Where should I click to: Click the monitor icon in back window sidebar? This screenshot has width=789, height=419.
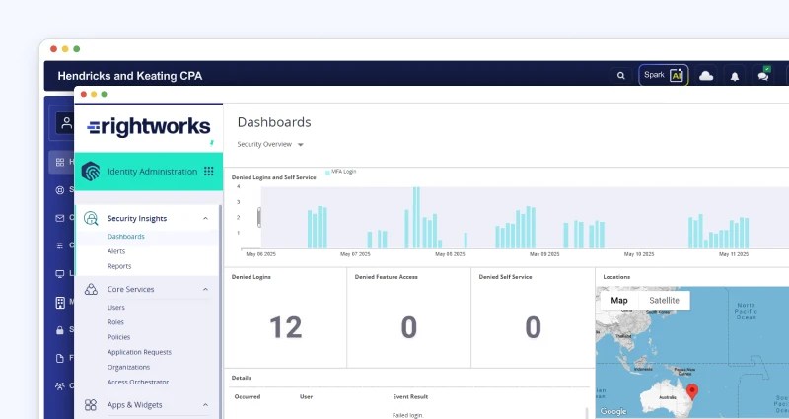[60, 274]
